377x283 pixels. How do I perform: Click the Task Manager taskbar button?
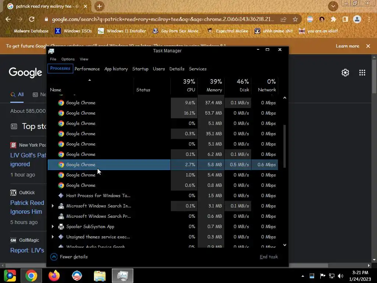[x=123, y=276]
